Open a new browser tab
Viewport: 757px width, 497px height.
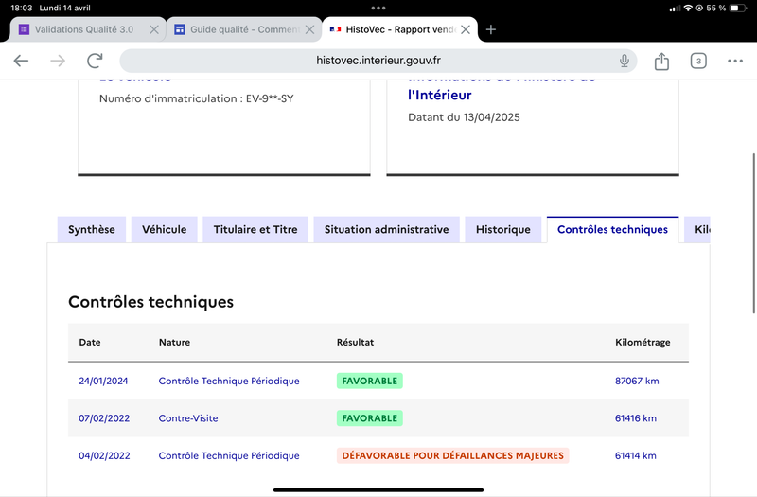coord(491,29)
